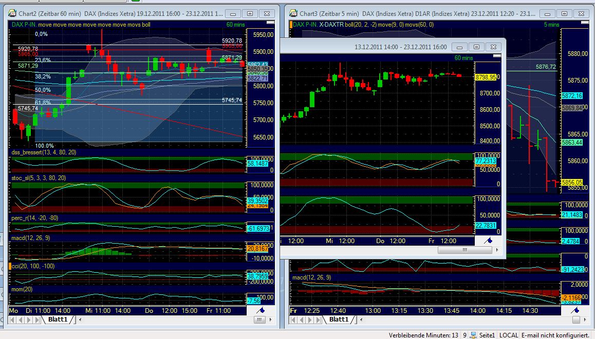
Task: Click the dss_bressert(13, 4, 80, 20) indicator label
Action: click(44, 152)
